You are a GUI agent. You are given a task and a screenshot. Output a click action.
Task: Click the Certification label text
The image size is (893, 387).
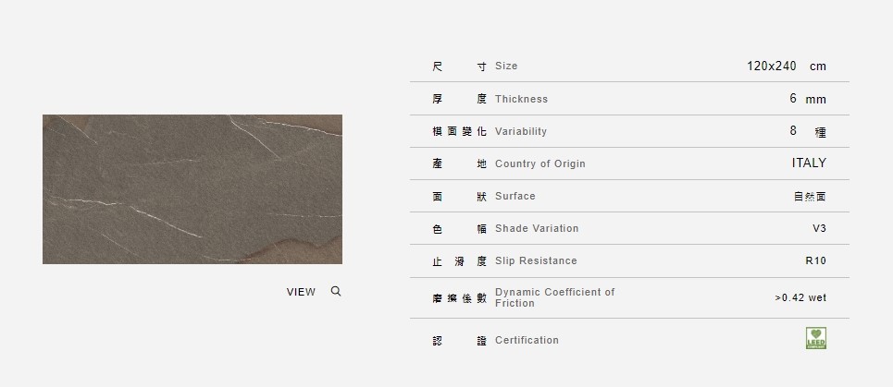(x=527, y=340)
